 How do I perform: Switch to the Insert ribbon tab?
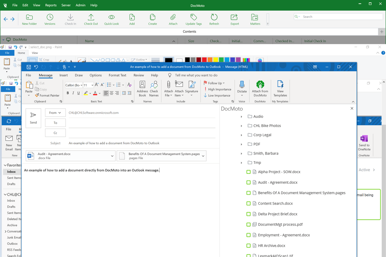point(64,75)
